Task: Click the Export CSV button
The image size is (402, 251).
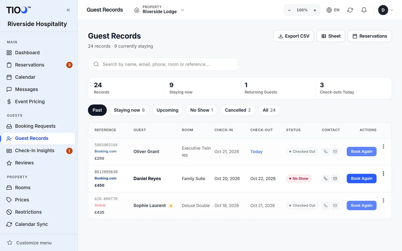Action: (294, 36)
